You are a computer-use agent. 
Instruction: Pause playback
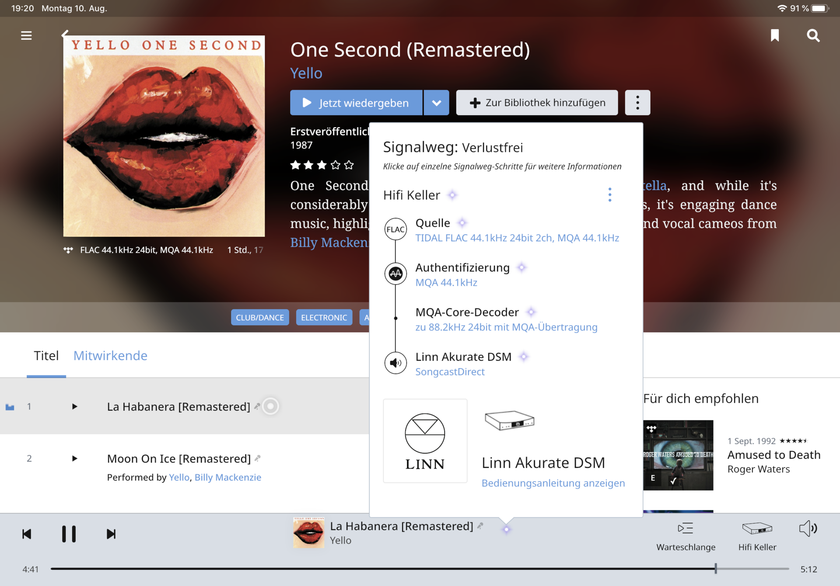point(69,534)
